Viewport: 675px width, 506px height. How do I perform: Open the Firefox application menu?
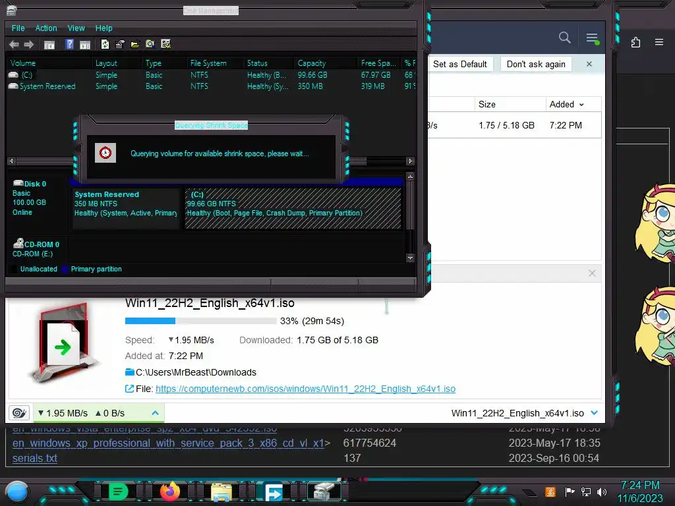coord(659,42)
